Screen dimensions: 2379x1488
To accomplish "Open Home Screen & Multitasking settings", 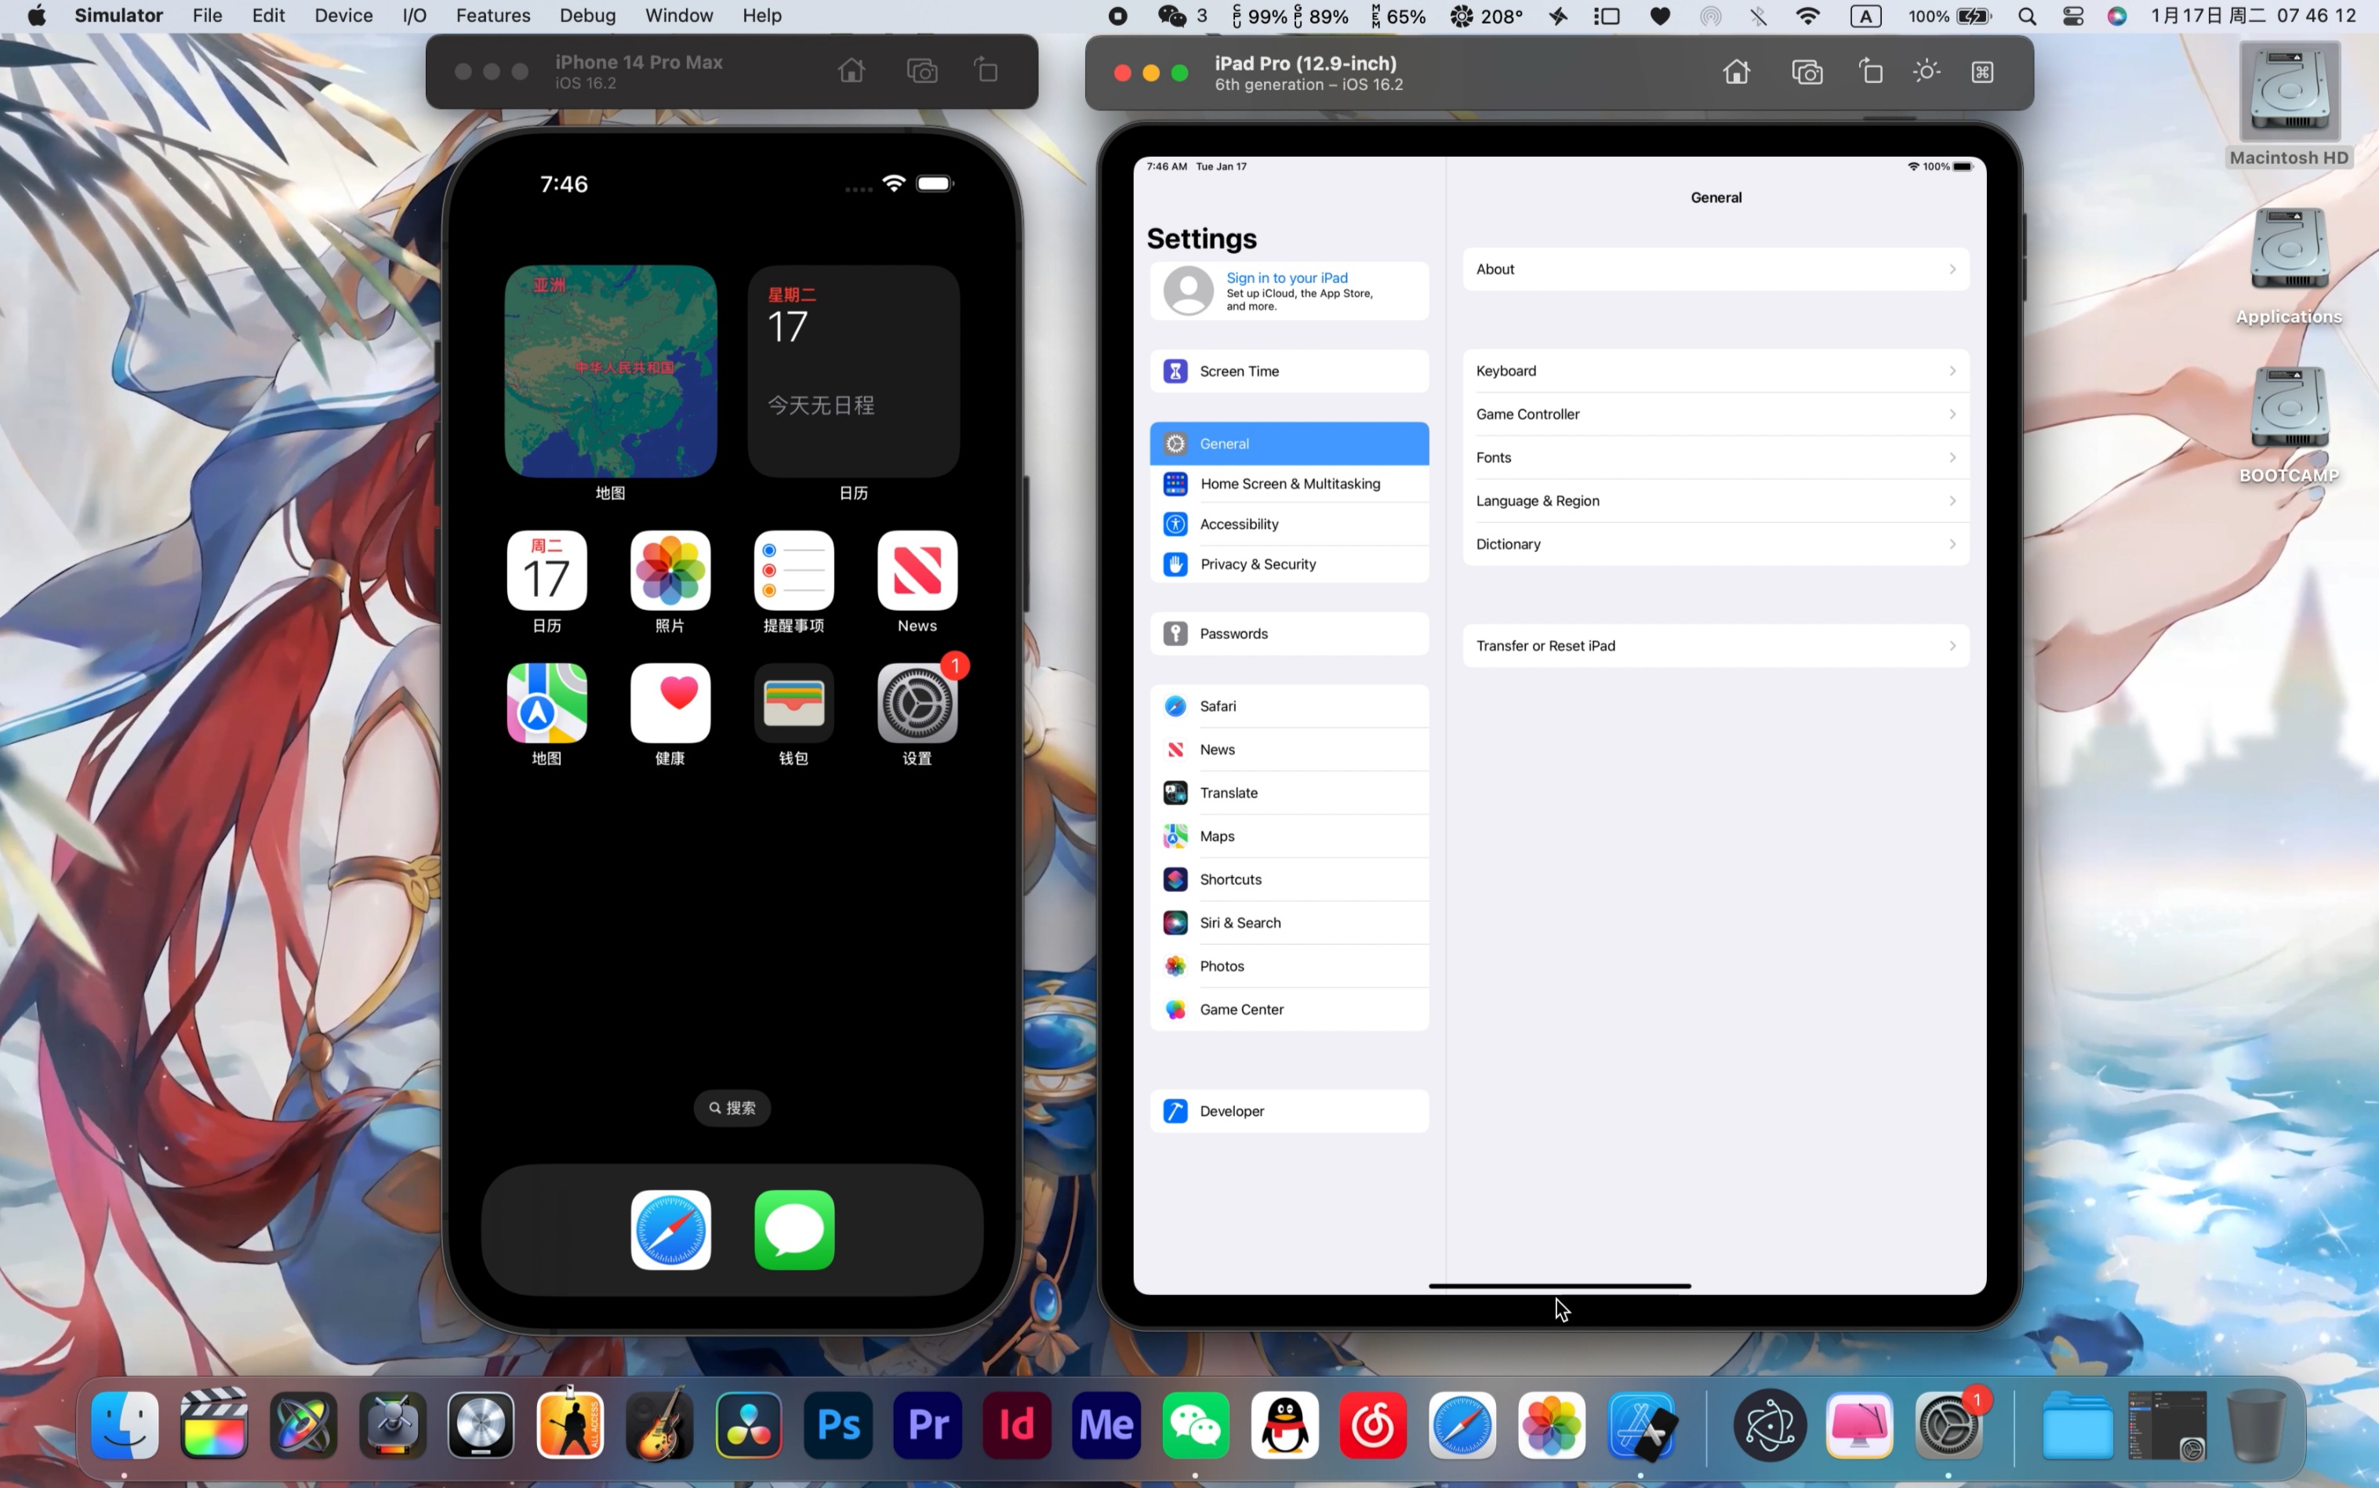I will coord(1289,483).
